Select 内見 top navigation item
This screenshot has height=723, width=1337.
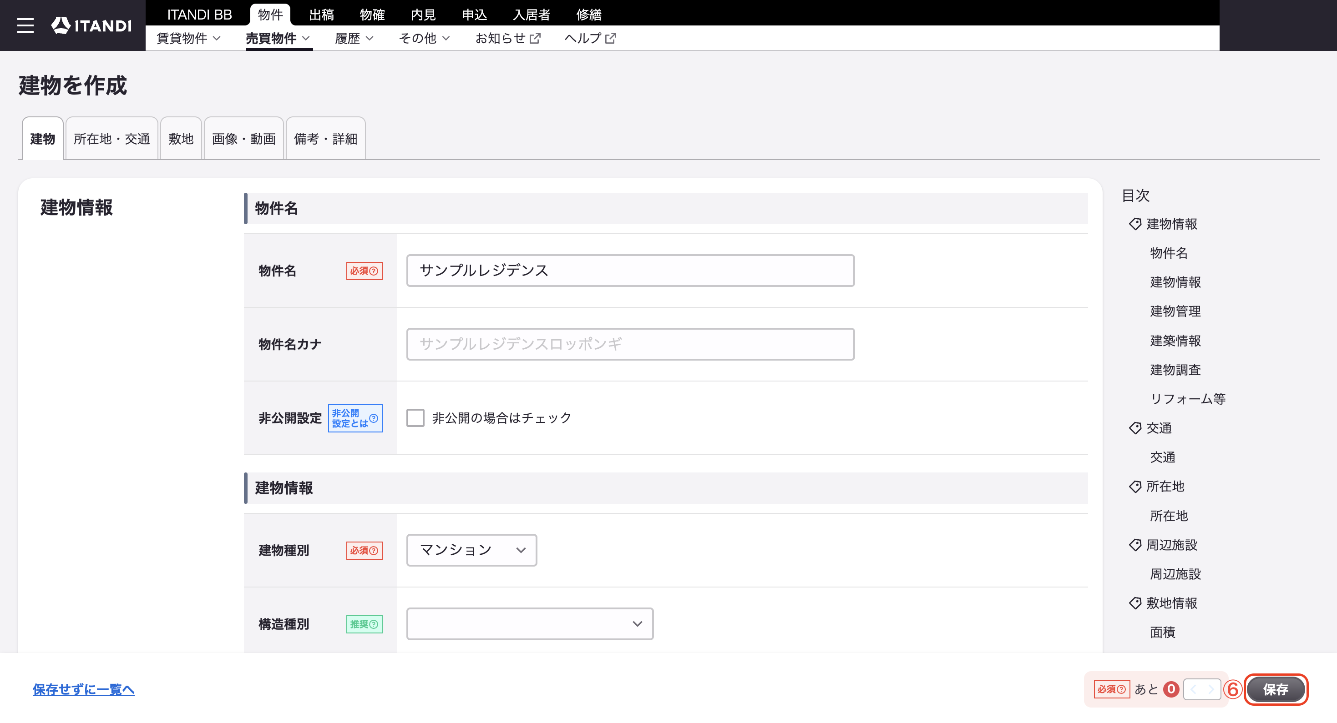[423, 15]
